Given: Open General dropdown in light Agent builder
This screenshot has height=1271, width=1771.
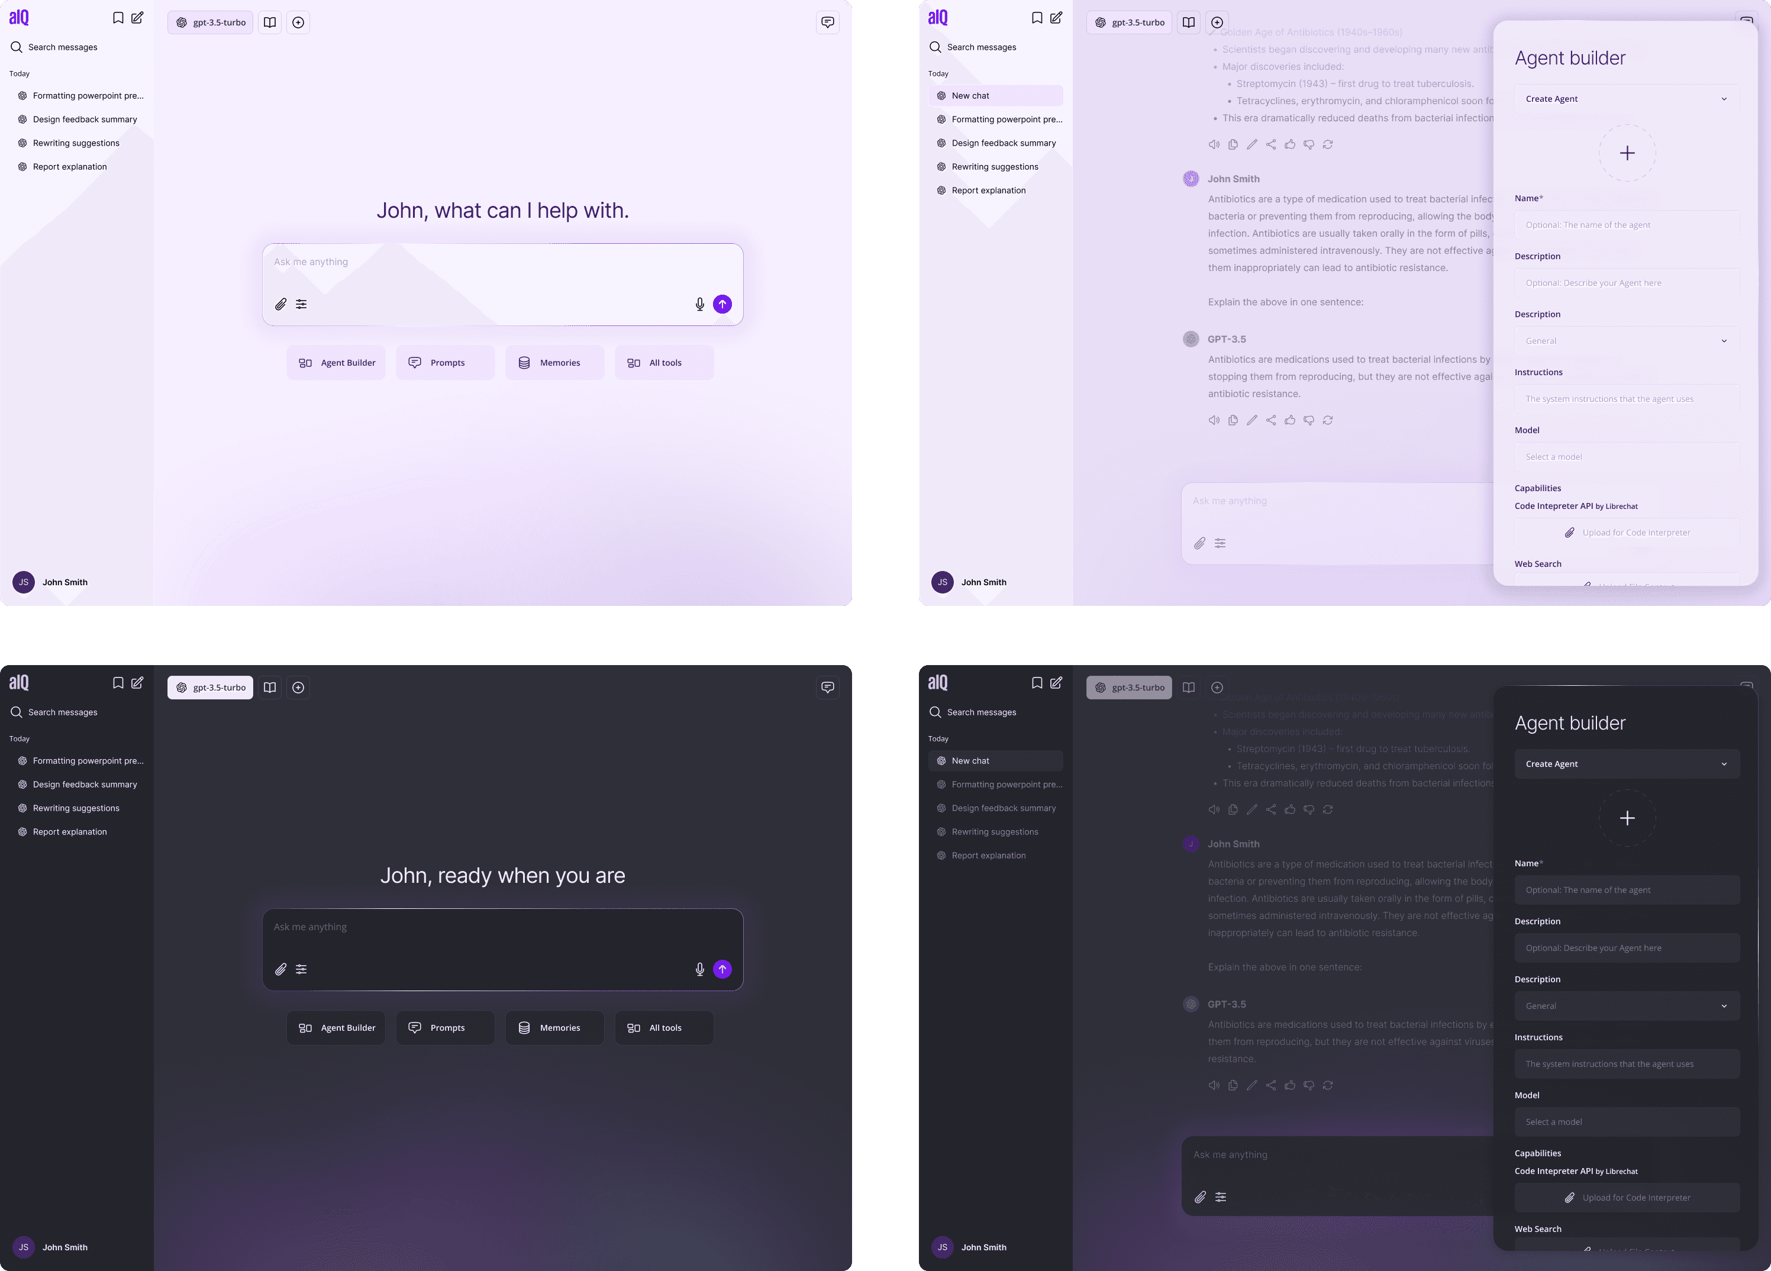Looking at the screenshot, I should [1627, 341].
